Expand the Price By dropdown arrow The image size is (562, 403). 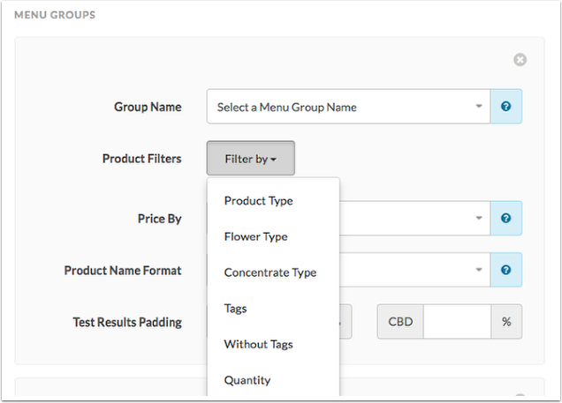coord(479,218)
